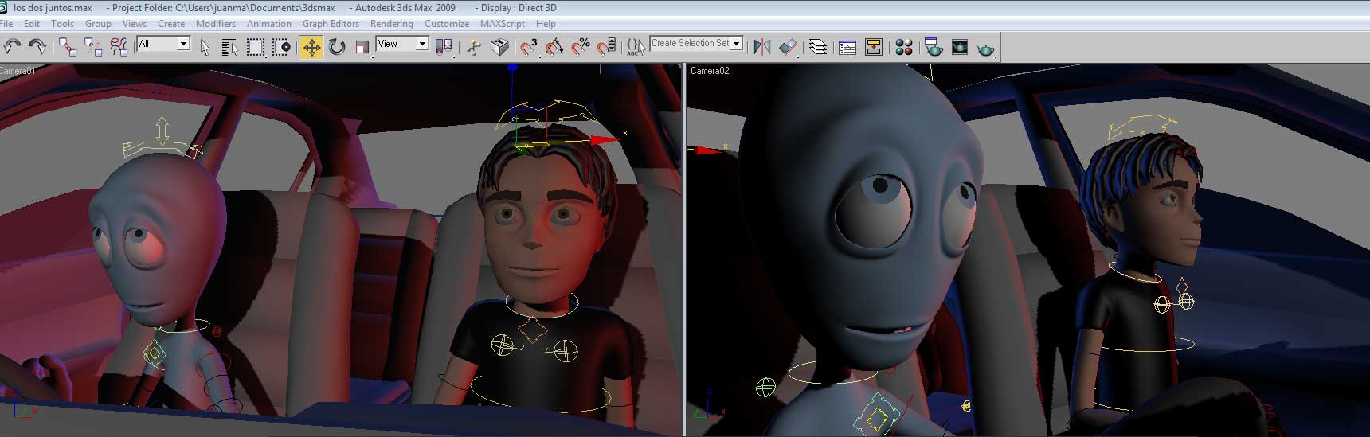Activate the Select and Scale tool
The height and width of the screenshot is (437, 1370).
(362, 47)
